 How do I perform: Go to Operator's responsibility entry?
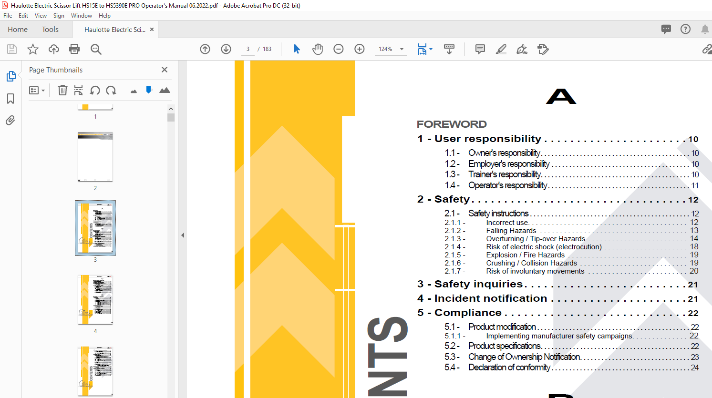point(571,185)
